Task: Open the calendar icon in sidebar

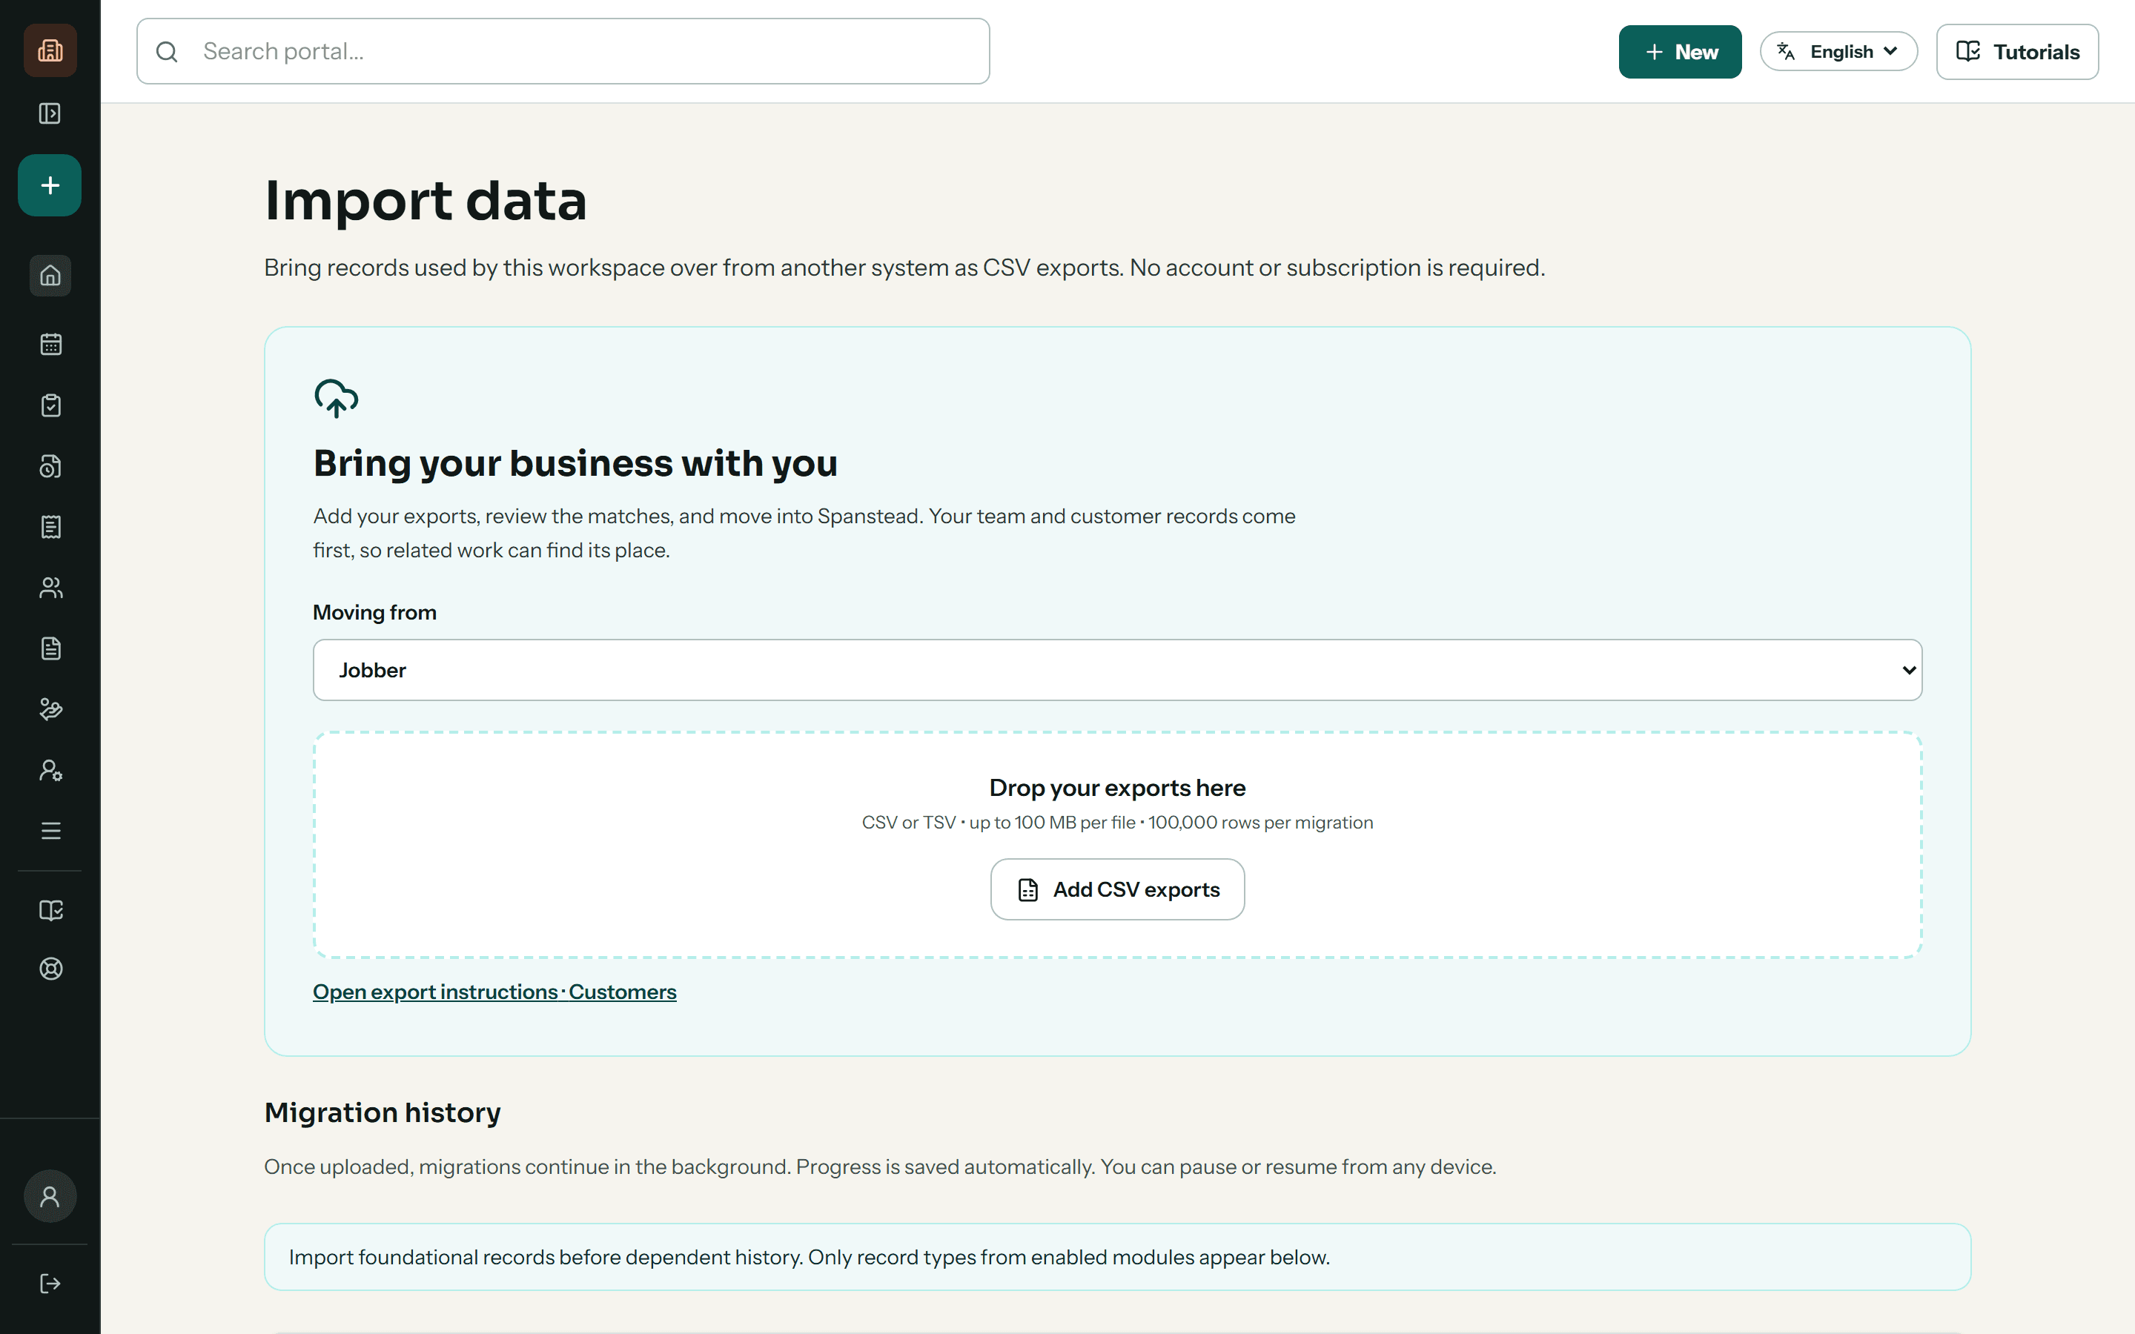Action: pyautogui.click(x=50, y=344)
